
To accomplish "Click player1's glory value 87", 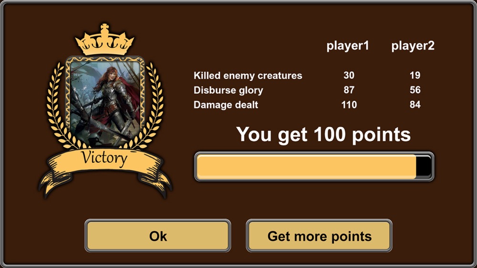I will coord(349,90).
